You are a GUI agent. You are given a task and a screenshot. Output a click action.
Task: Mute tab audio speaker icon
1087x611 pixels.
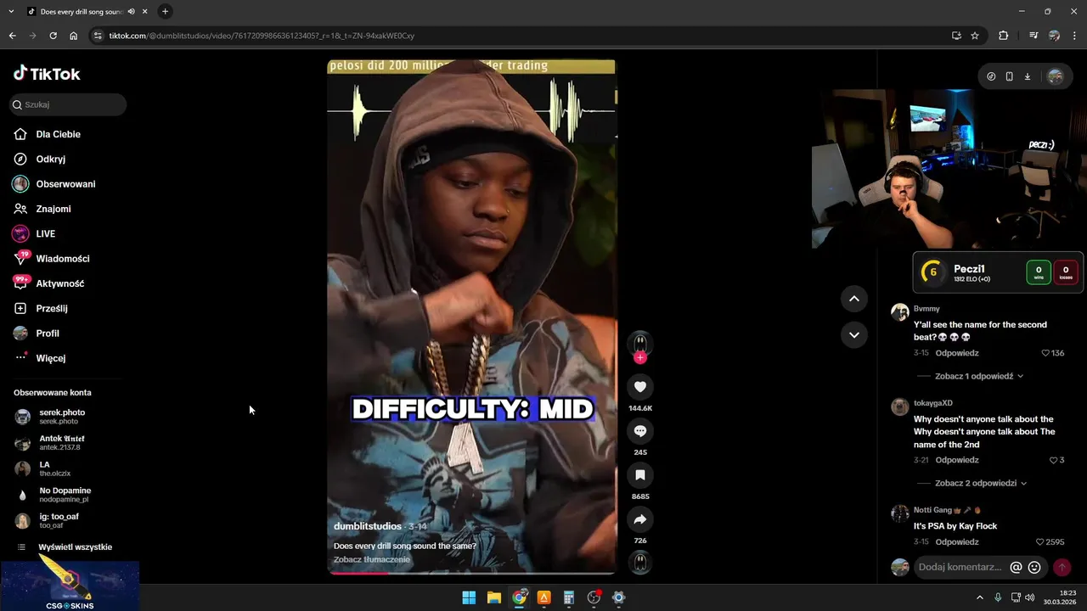pyautogui.click(x=131, y=12)
